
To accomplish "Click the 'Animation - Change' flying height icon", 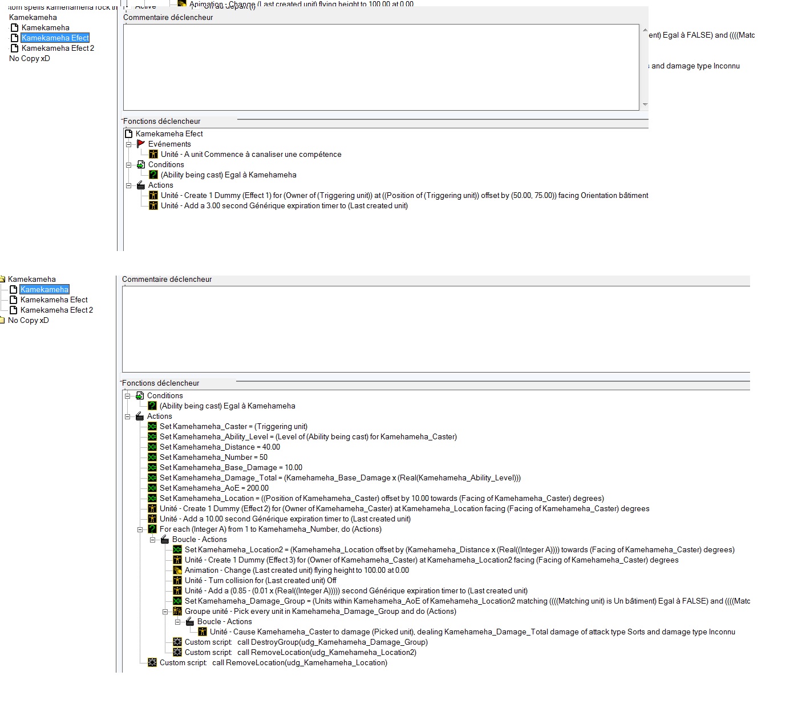I will (x=177, y=570).
